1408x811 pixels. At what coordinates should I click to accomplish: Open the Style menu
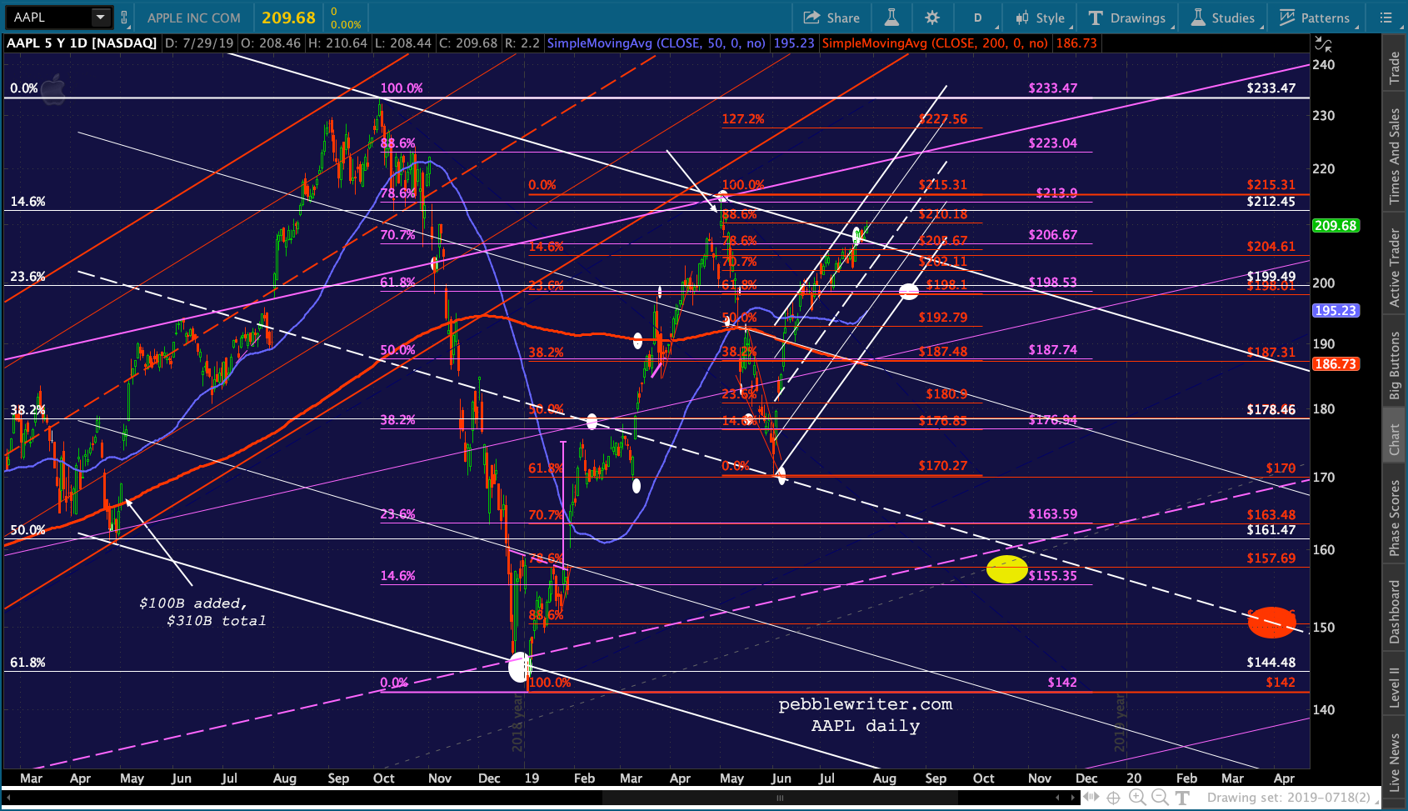tap(1041, 18)
